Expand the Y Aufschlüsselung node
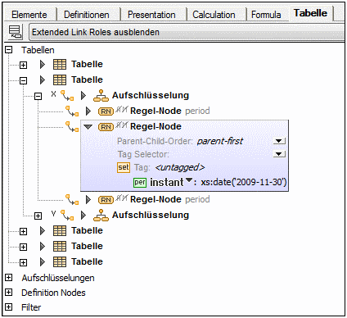This screenshot has height=318, width=347. tap(38, 216)
